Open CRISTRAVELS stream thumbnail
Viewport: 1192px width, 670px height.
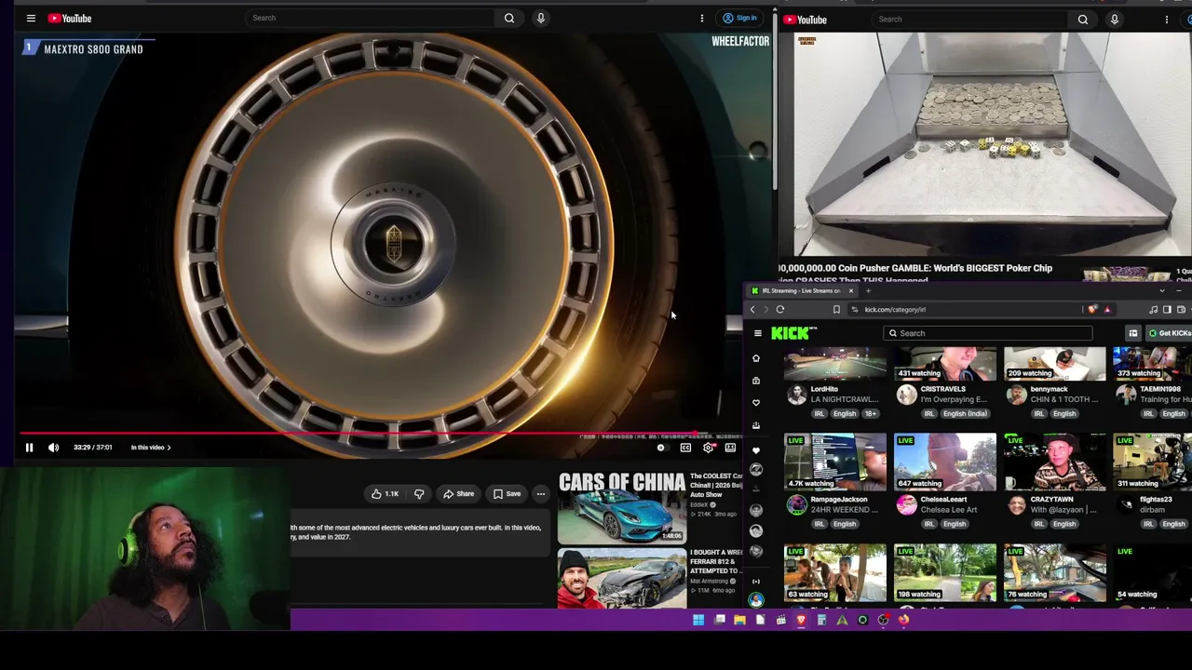click(x=944, y=363)
